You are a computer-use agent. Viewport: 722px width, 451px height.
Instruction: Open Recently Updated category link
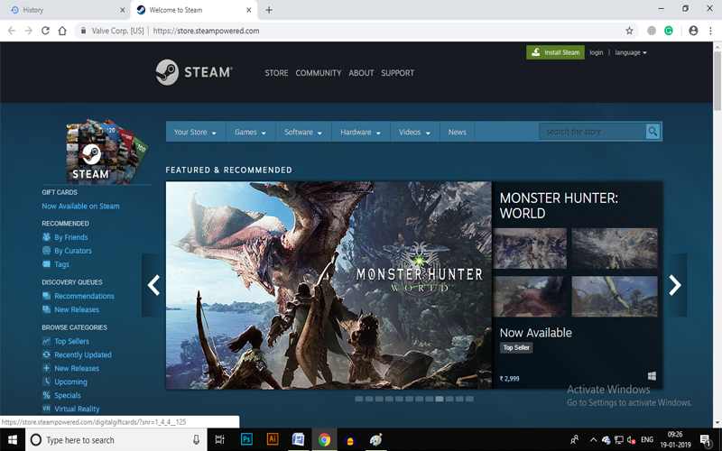pos(82,354)
